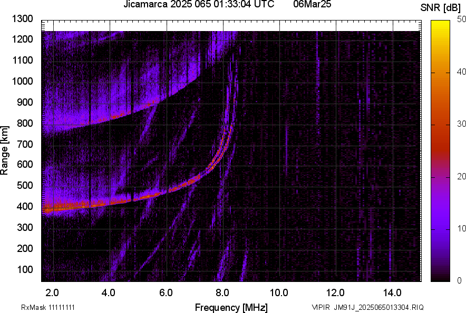
Task: Click range tick label '1000'
Action: tap(22, 81)
